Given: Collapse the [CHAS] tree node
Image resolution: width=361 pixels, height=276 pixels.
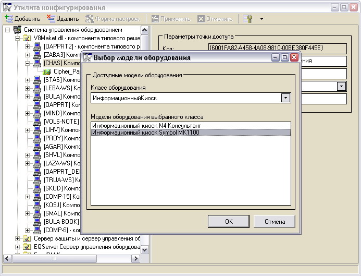Looking at the screenshot, I should (28, 63).
